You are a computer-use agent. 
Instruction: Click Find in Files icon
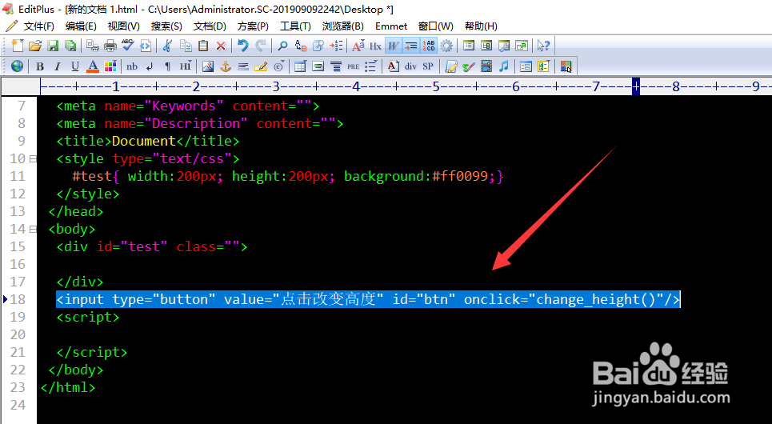(318, 46)
